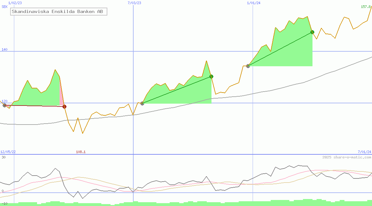Viewport: 372px width, 206px height.
Task: Click the 7/03/23 date label
Action: coord(134,3)
